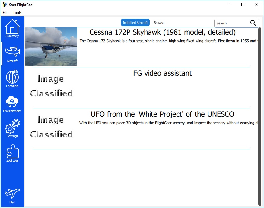Close the Start FlightGear window
264x208 pixels.
256,5
